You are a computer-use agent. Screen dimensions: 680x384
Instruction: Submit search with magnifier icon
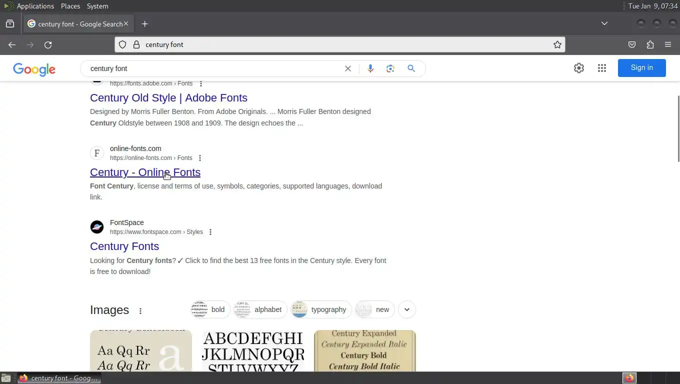point(411,68)
